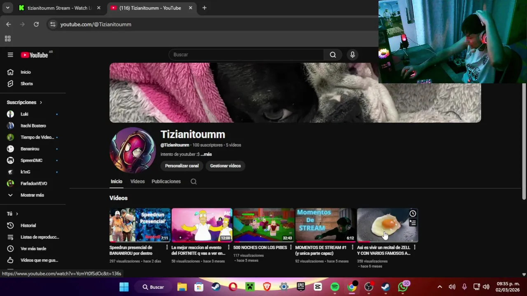The width and height of the screenshot is (527, 296).
Task: Open the Itachi Bostero subscription
Action: click(33, 125)
